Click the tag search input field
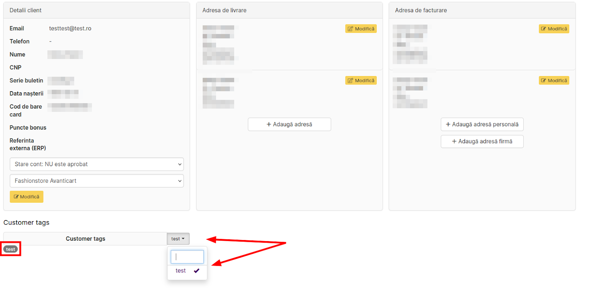Viewport: 591px width, 295px height. click(x=187, y=257)
